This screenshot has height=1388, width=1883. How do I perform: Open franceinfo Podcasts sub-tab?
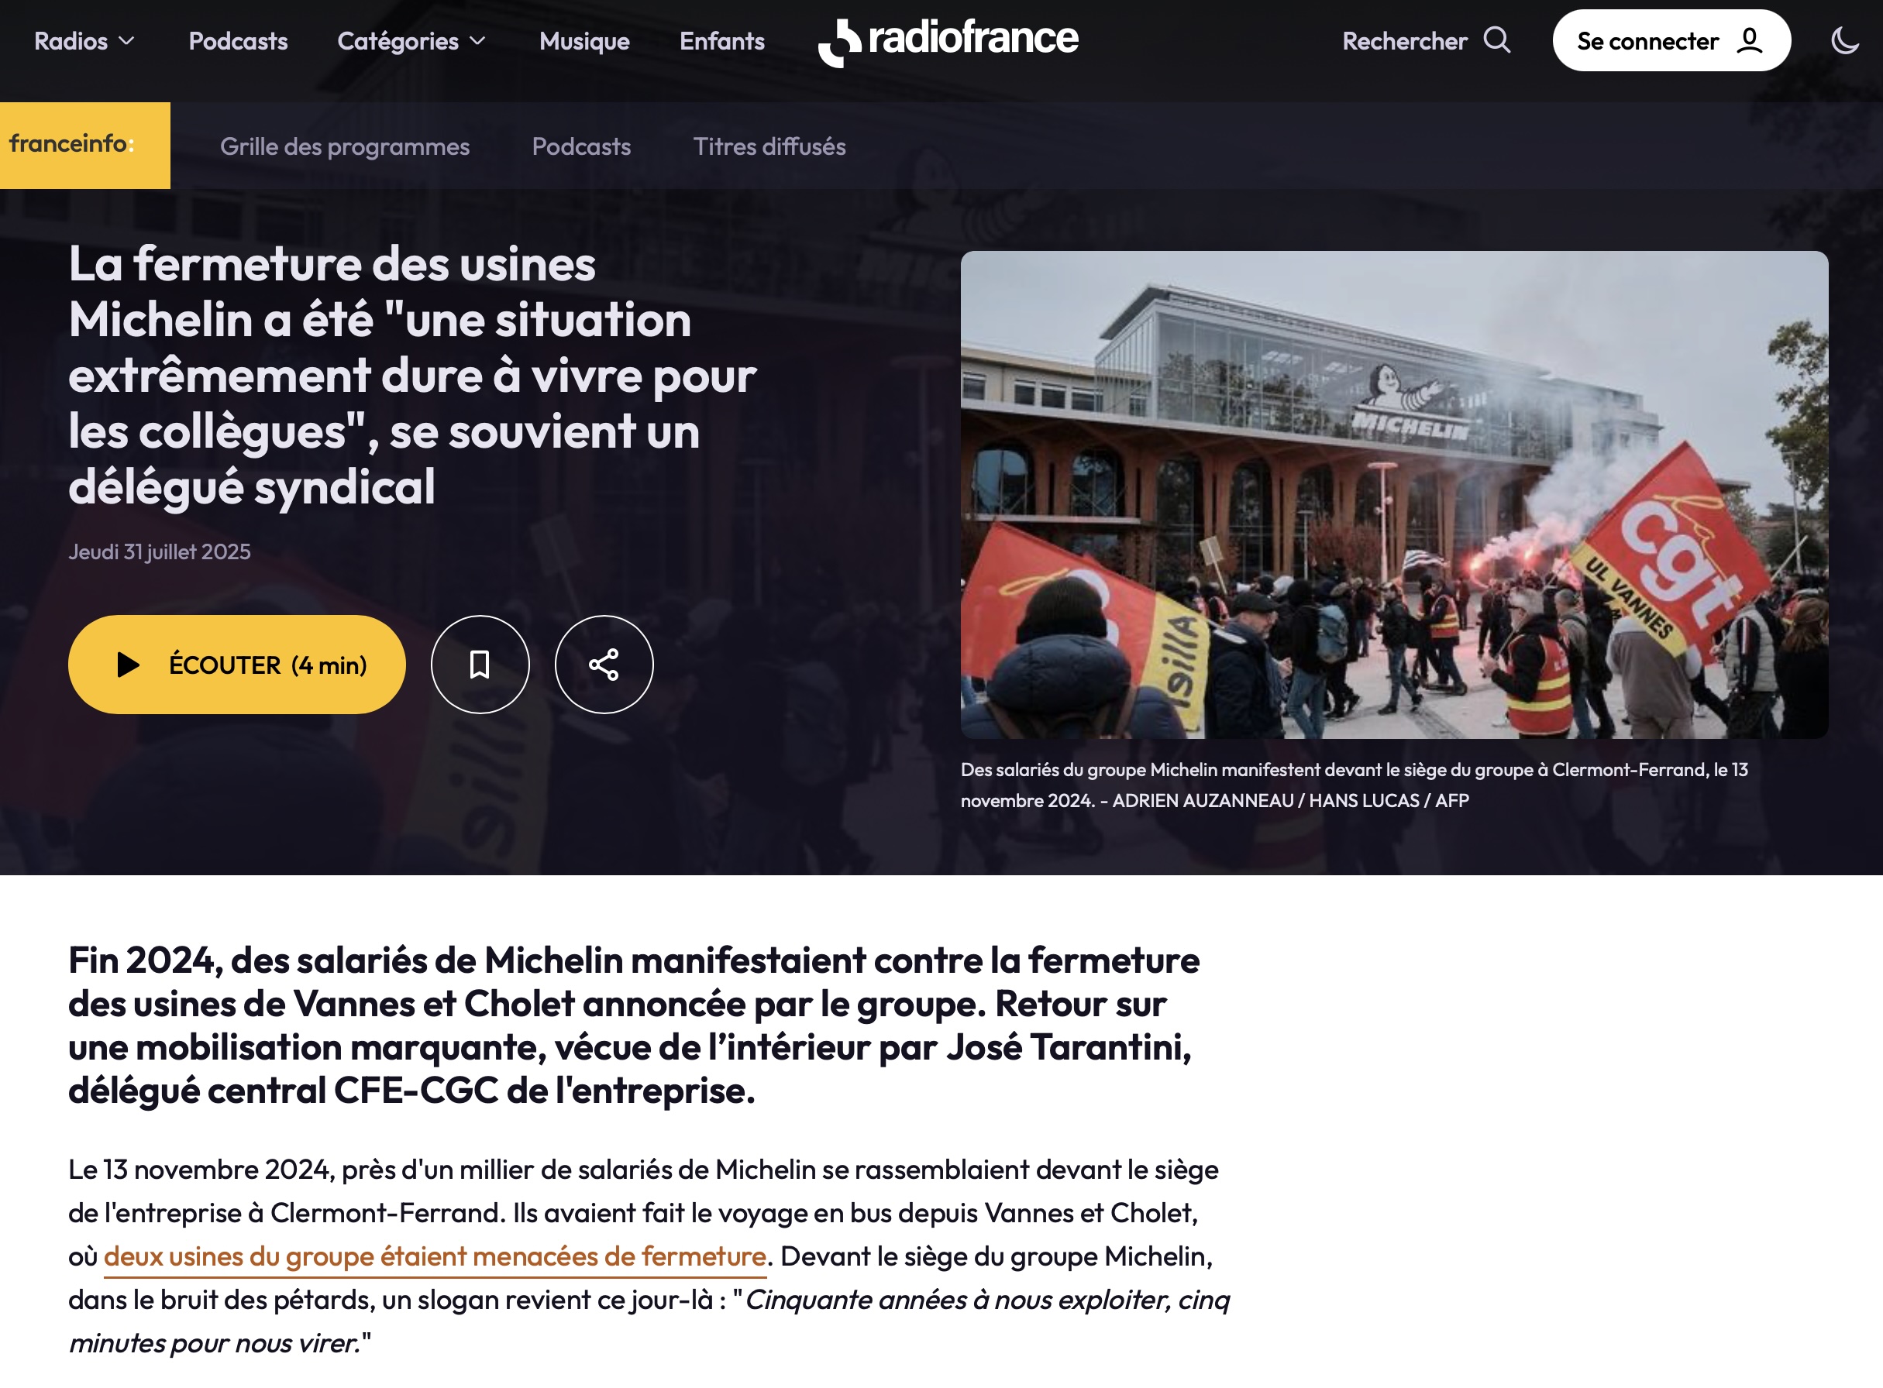coord(581,146)
